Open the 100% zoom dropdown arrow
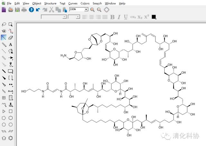The image size is (206, 146). (86, 9)
